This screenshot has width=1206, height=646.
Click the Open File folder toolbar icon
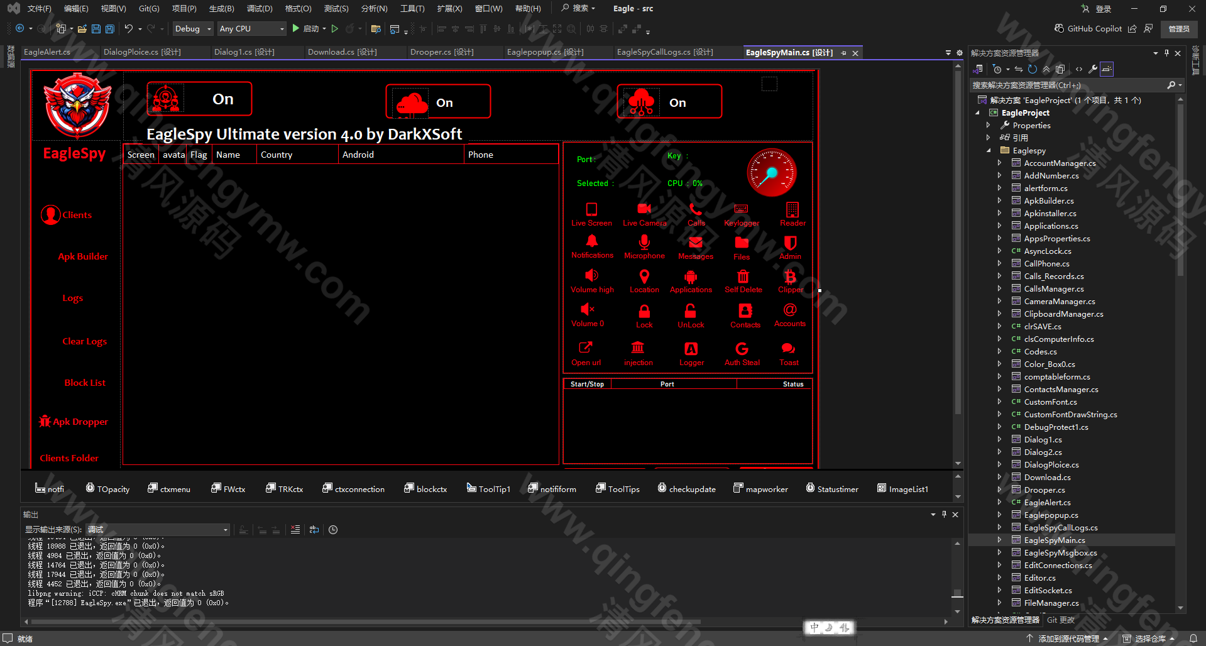click(82, 29)
